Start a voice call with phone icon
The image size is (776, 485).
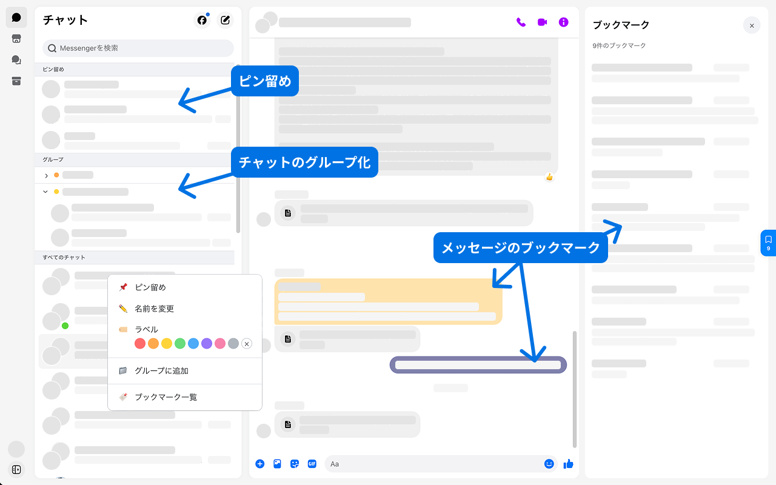pos(521,22)
